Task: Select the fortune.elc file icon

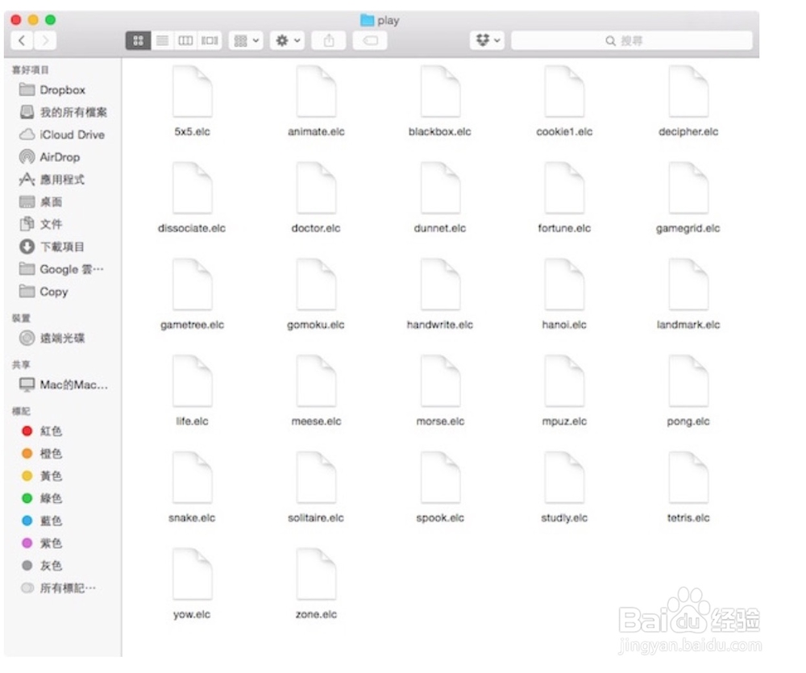Action: (x=564, y=188)
